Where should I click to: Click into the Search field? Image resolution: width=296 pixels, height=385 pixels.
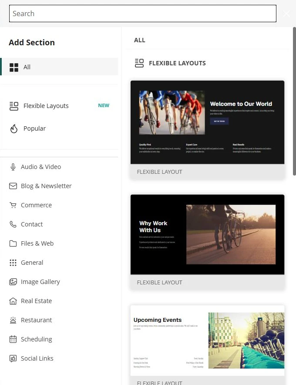click(x=143, y=14)
